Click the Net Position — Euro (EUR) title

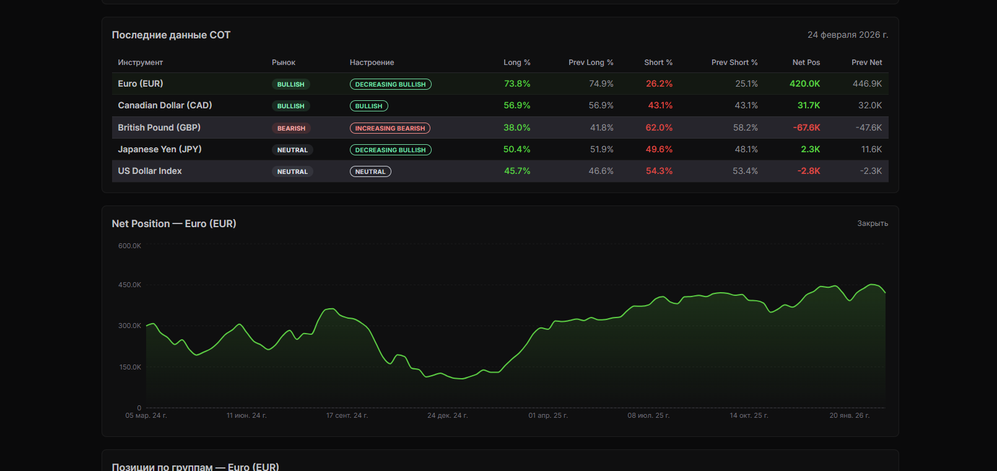click(x=174, y=223)
